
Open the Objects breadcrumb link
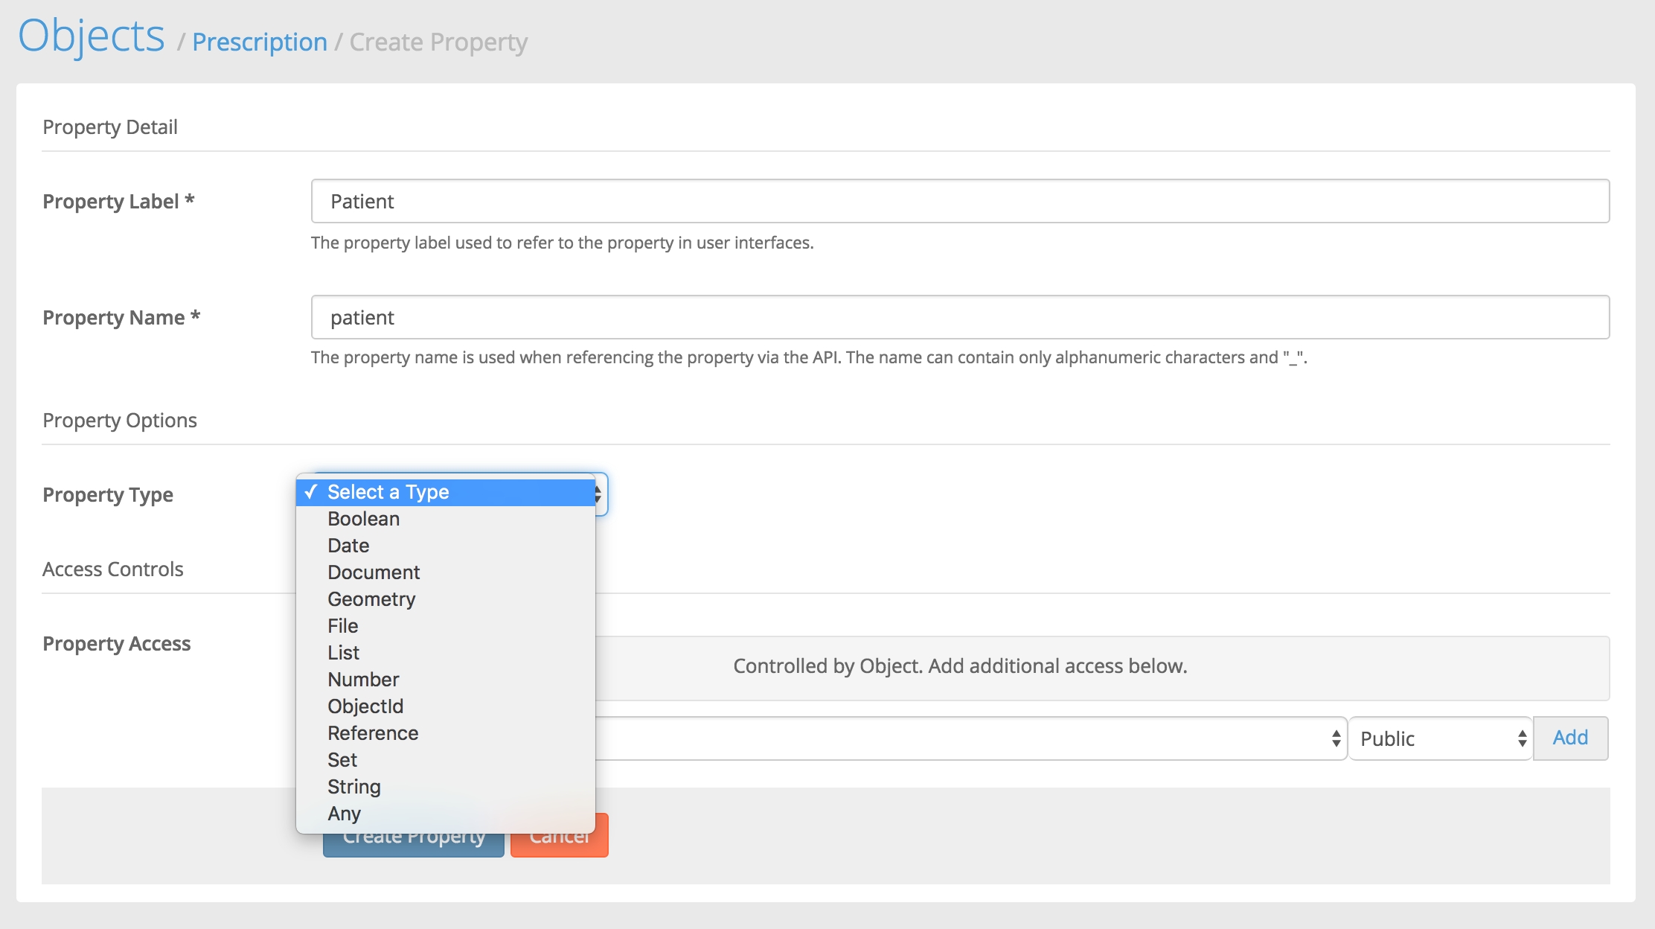92,36
